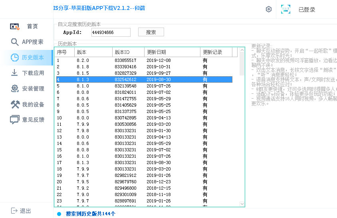The width and height of the screenshot is (337, 218).
Task: Select the version 8.2.0 row
Action: click(x=144, y=60)
